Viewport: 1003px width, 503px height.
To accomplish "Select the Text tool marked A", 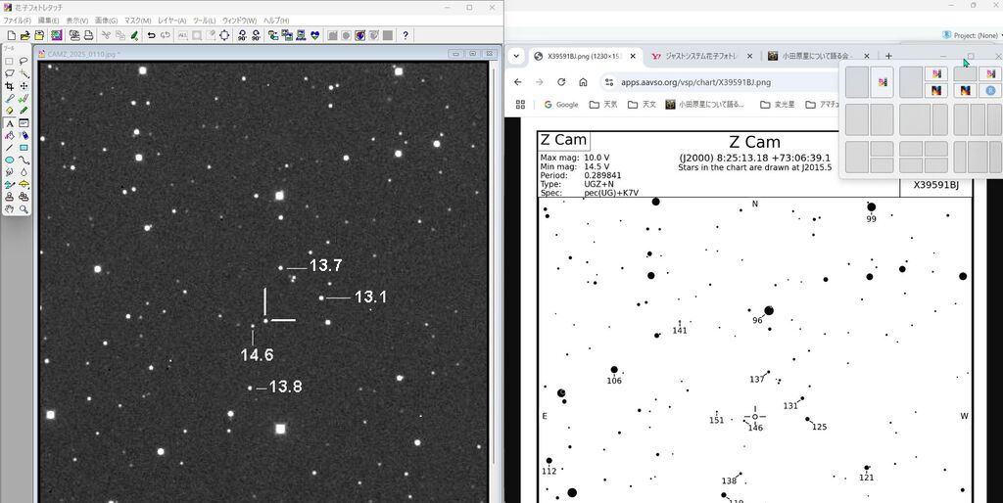I will click(x=10, y=122).
